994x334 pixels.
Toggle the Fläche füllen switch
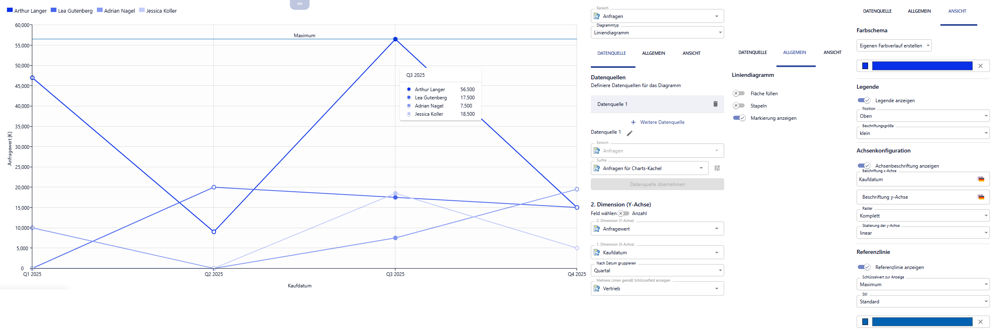738,94
